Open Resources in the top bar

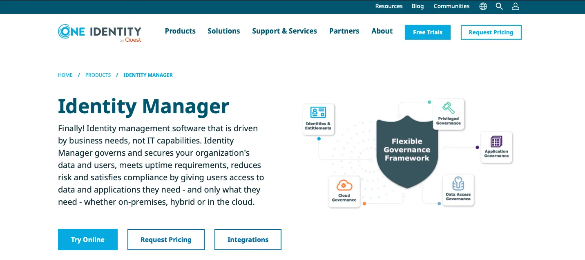389,7
